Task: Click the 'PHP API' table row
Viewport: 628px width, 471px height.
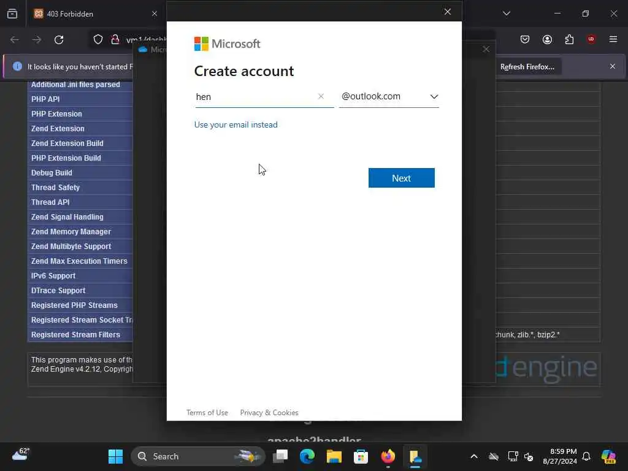Action: point(80,99)
